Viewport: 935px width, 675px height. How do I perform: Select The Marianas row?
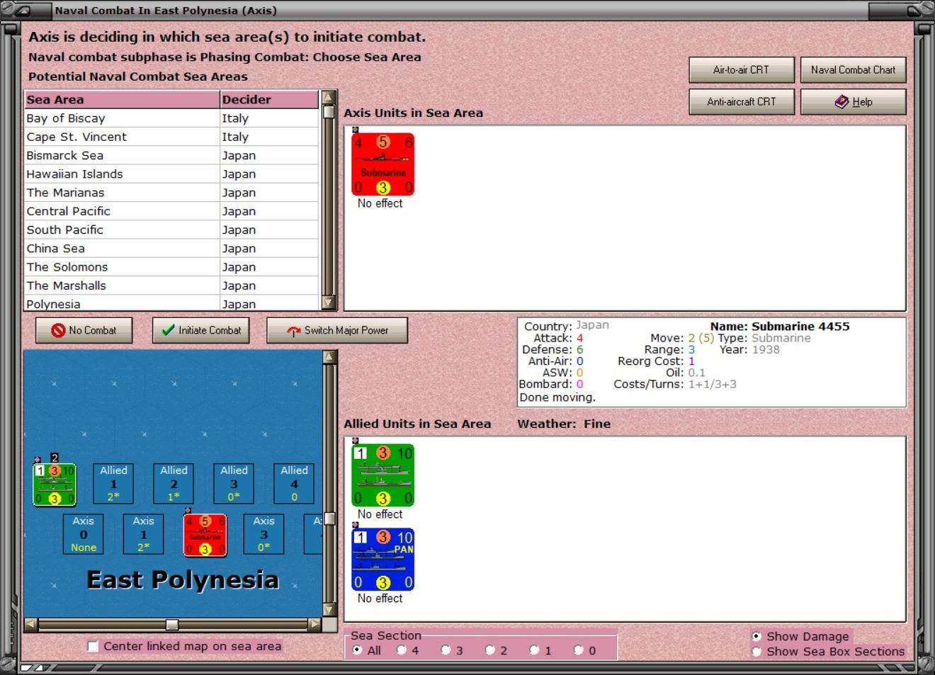point(171,193)
